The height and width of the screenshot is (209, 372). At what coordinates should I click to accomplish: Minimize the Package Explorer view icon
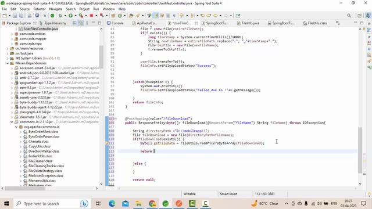click(x=94, y=23)
